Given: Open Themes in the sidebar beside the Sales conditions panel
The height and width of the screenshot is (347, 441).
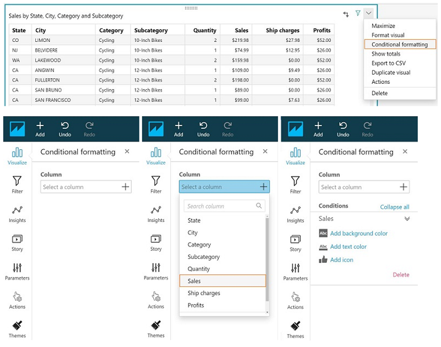Looking at the screenshot, I should (295, 329).
